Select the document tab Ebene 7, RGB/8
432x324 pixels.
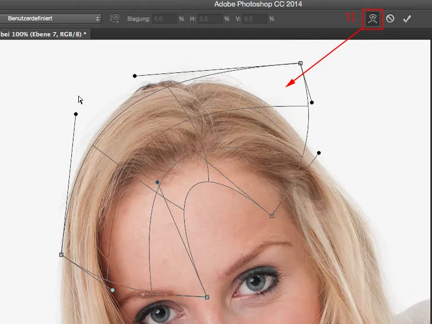(44, 34)
